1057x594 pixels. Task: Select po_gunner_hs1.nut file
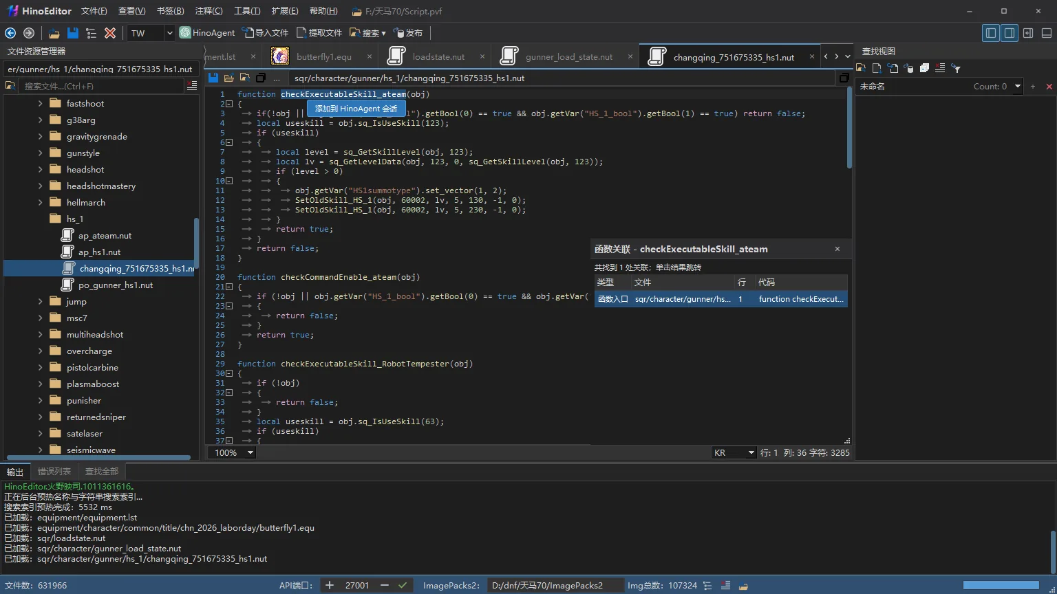pyautogui.click(x=116, y=285)
